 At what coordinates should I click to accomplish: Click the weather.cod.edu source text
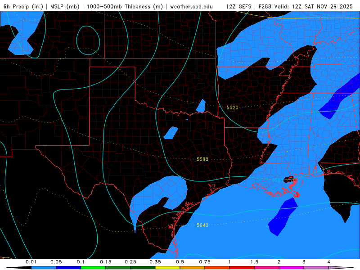click(x=191, y=6)
